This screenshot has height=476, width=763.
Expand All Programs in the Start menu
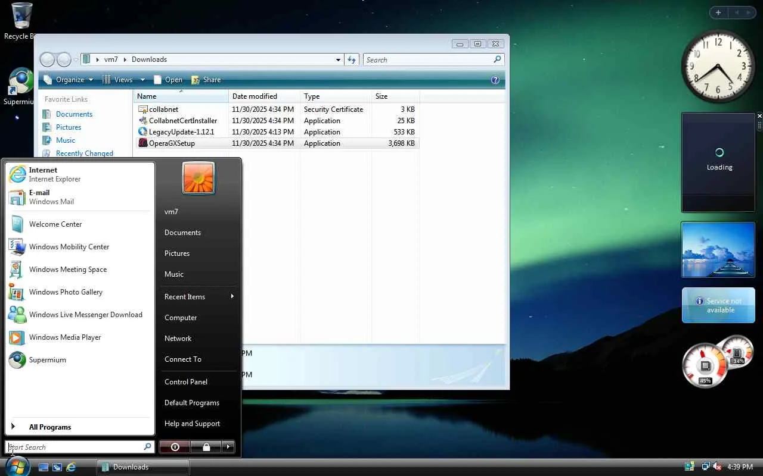80,427
